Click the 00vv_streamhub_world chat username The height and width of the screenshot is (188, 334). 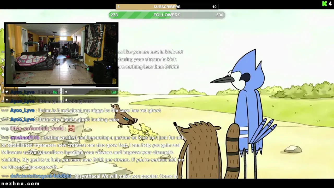tap(37, 128)
